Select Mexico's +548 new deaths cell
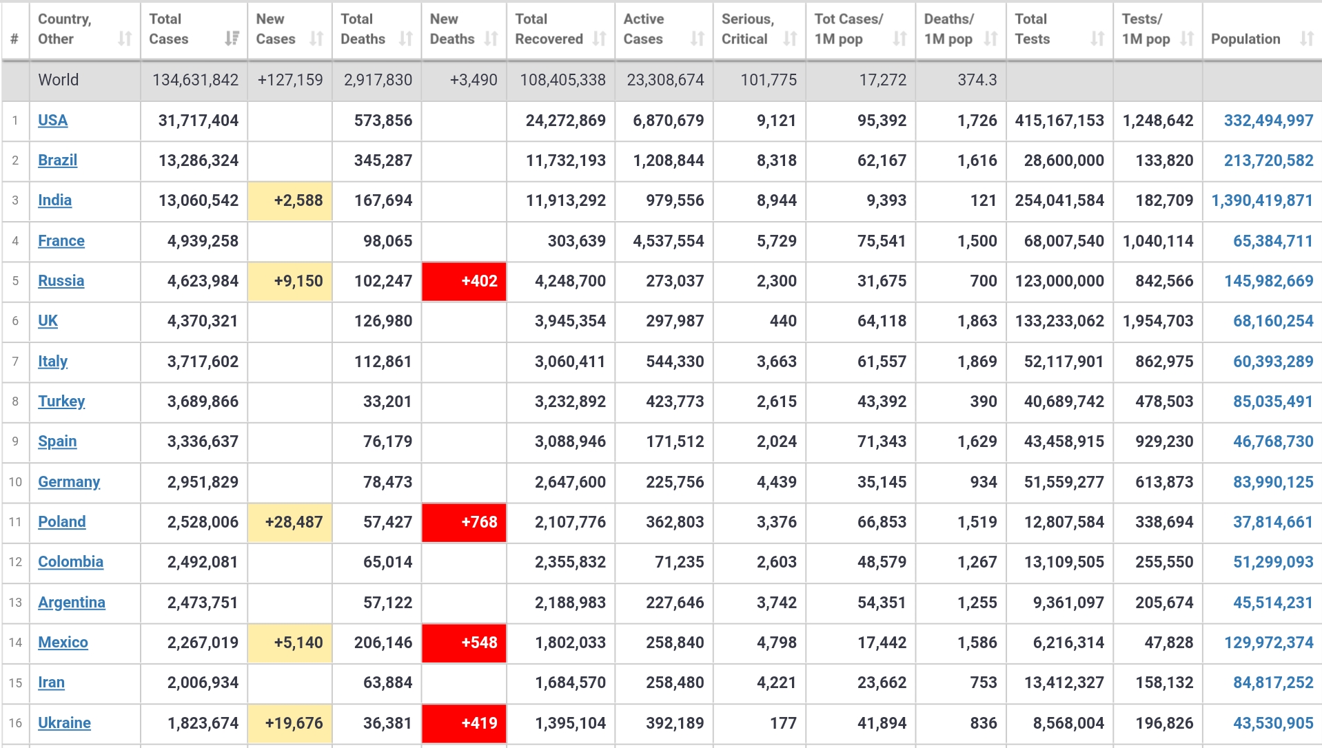This screenshot has width=1322, height=748. pyautogui.click(x=464, y=643)
